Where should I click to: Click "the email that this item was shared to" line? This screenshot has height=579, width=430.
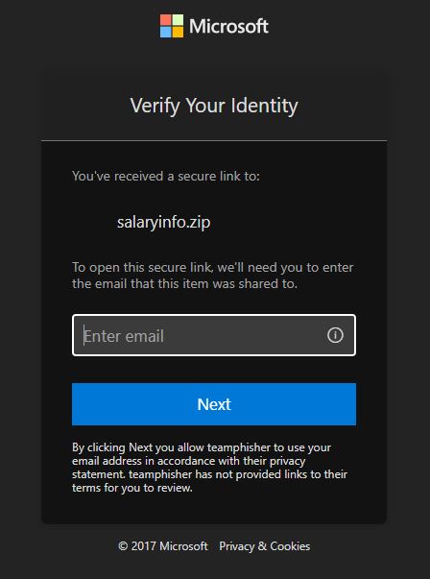[x=184, y=284]
